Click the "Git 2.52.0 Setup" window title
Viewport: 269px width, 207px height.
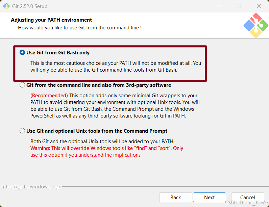[x=30, y=6]
